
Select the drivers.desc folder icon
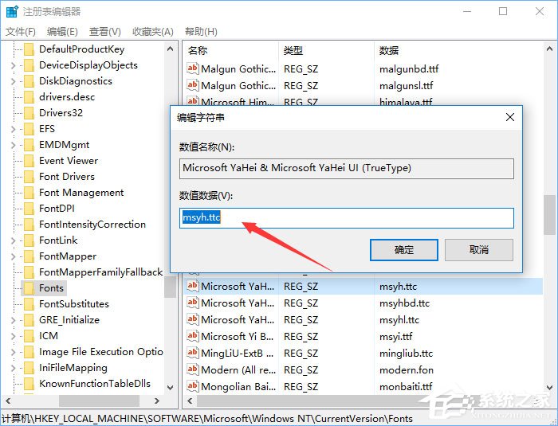[29, 97]
